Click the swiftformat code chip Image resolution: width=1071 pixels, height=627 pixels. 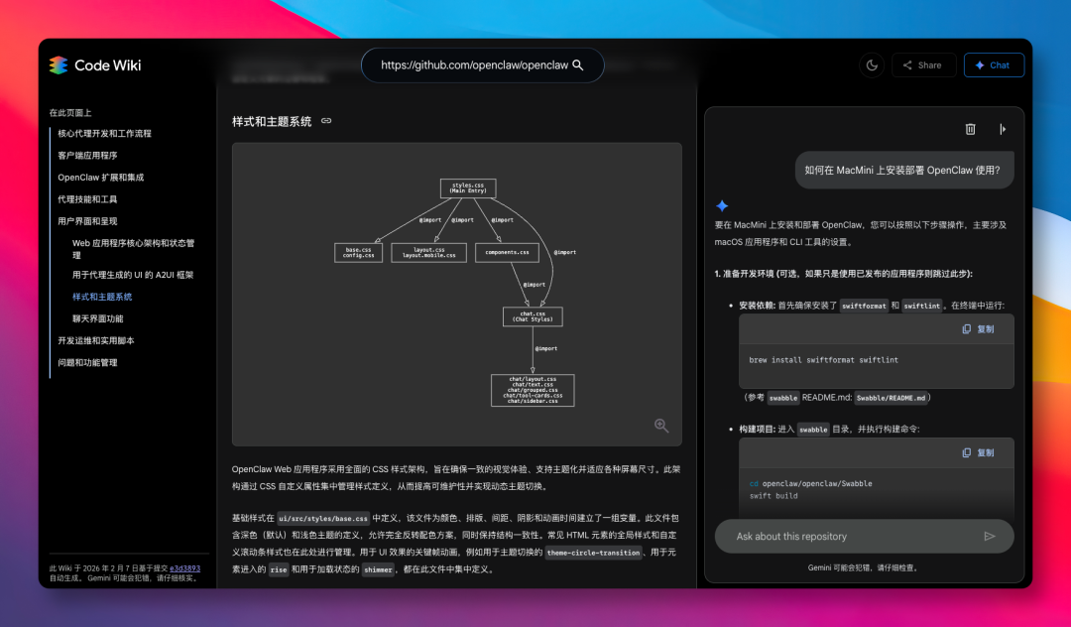tap(864, 306)
